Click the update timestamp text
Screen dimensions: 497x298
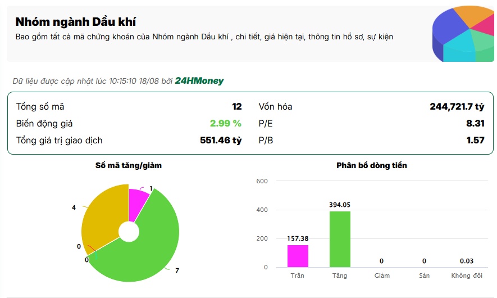pyautogui.click(x=93, y=81)
